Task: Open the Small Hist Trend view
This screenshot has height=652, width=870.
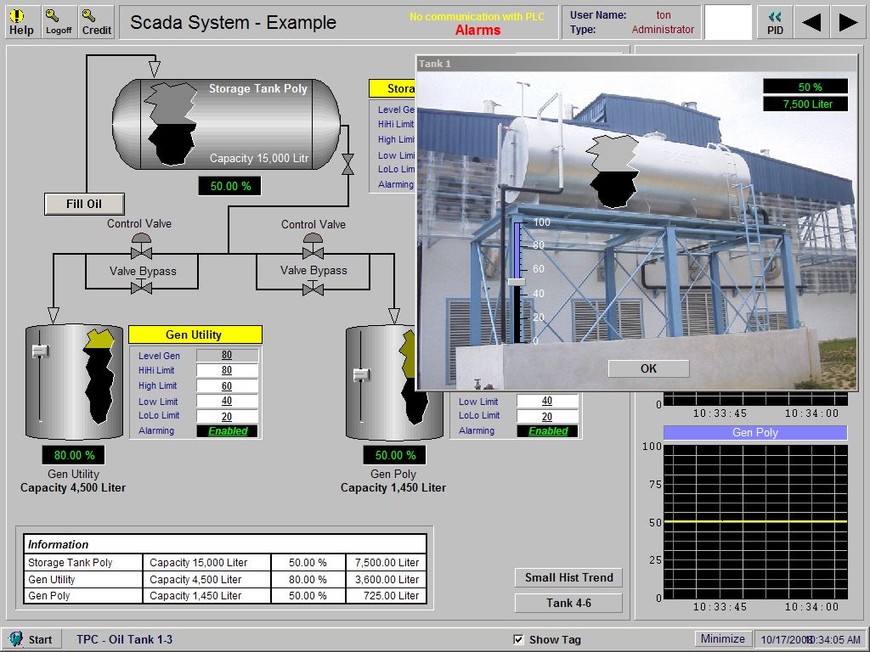Action: pyautogui.click(x=568, y=577)
